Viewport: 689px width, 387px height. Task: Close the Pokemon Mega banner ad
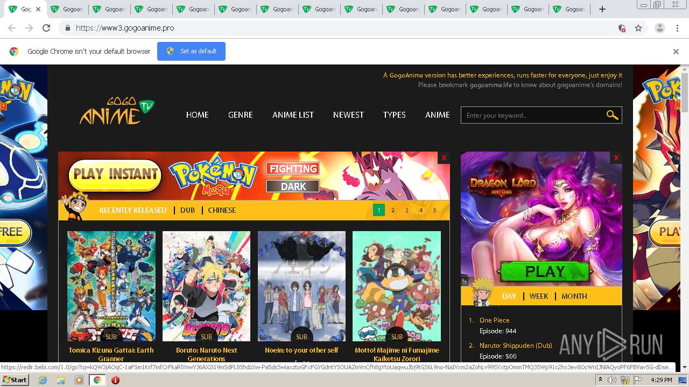pyautogui.click(x=444, y=157)
